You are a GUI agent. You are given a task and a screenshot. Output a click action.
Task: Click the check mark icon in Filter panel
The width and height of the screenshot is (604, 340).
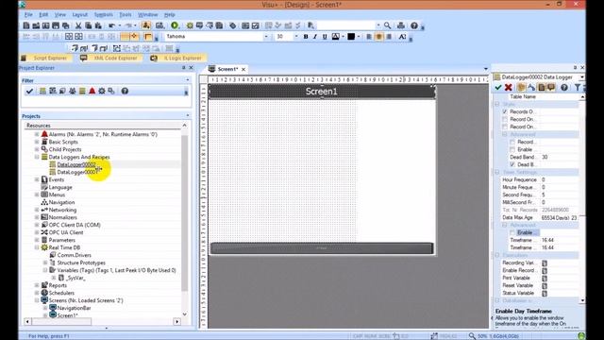(x=29, y=91)
